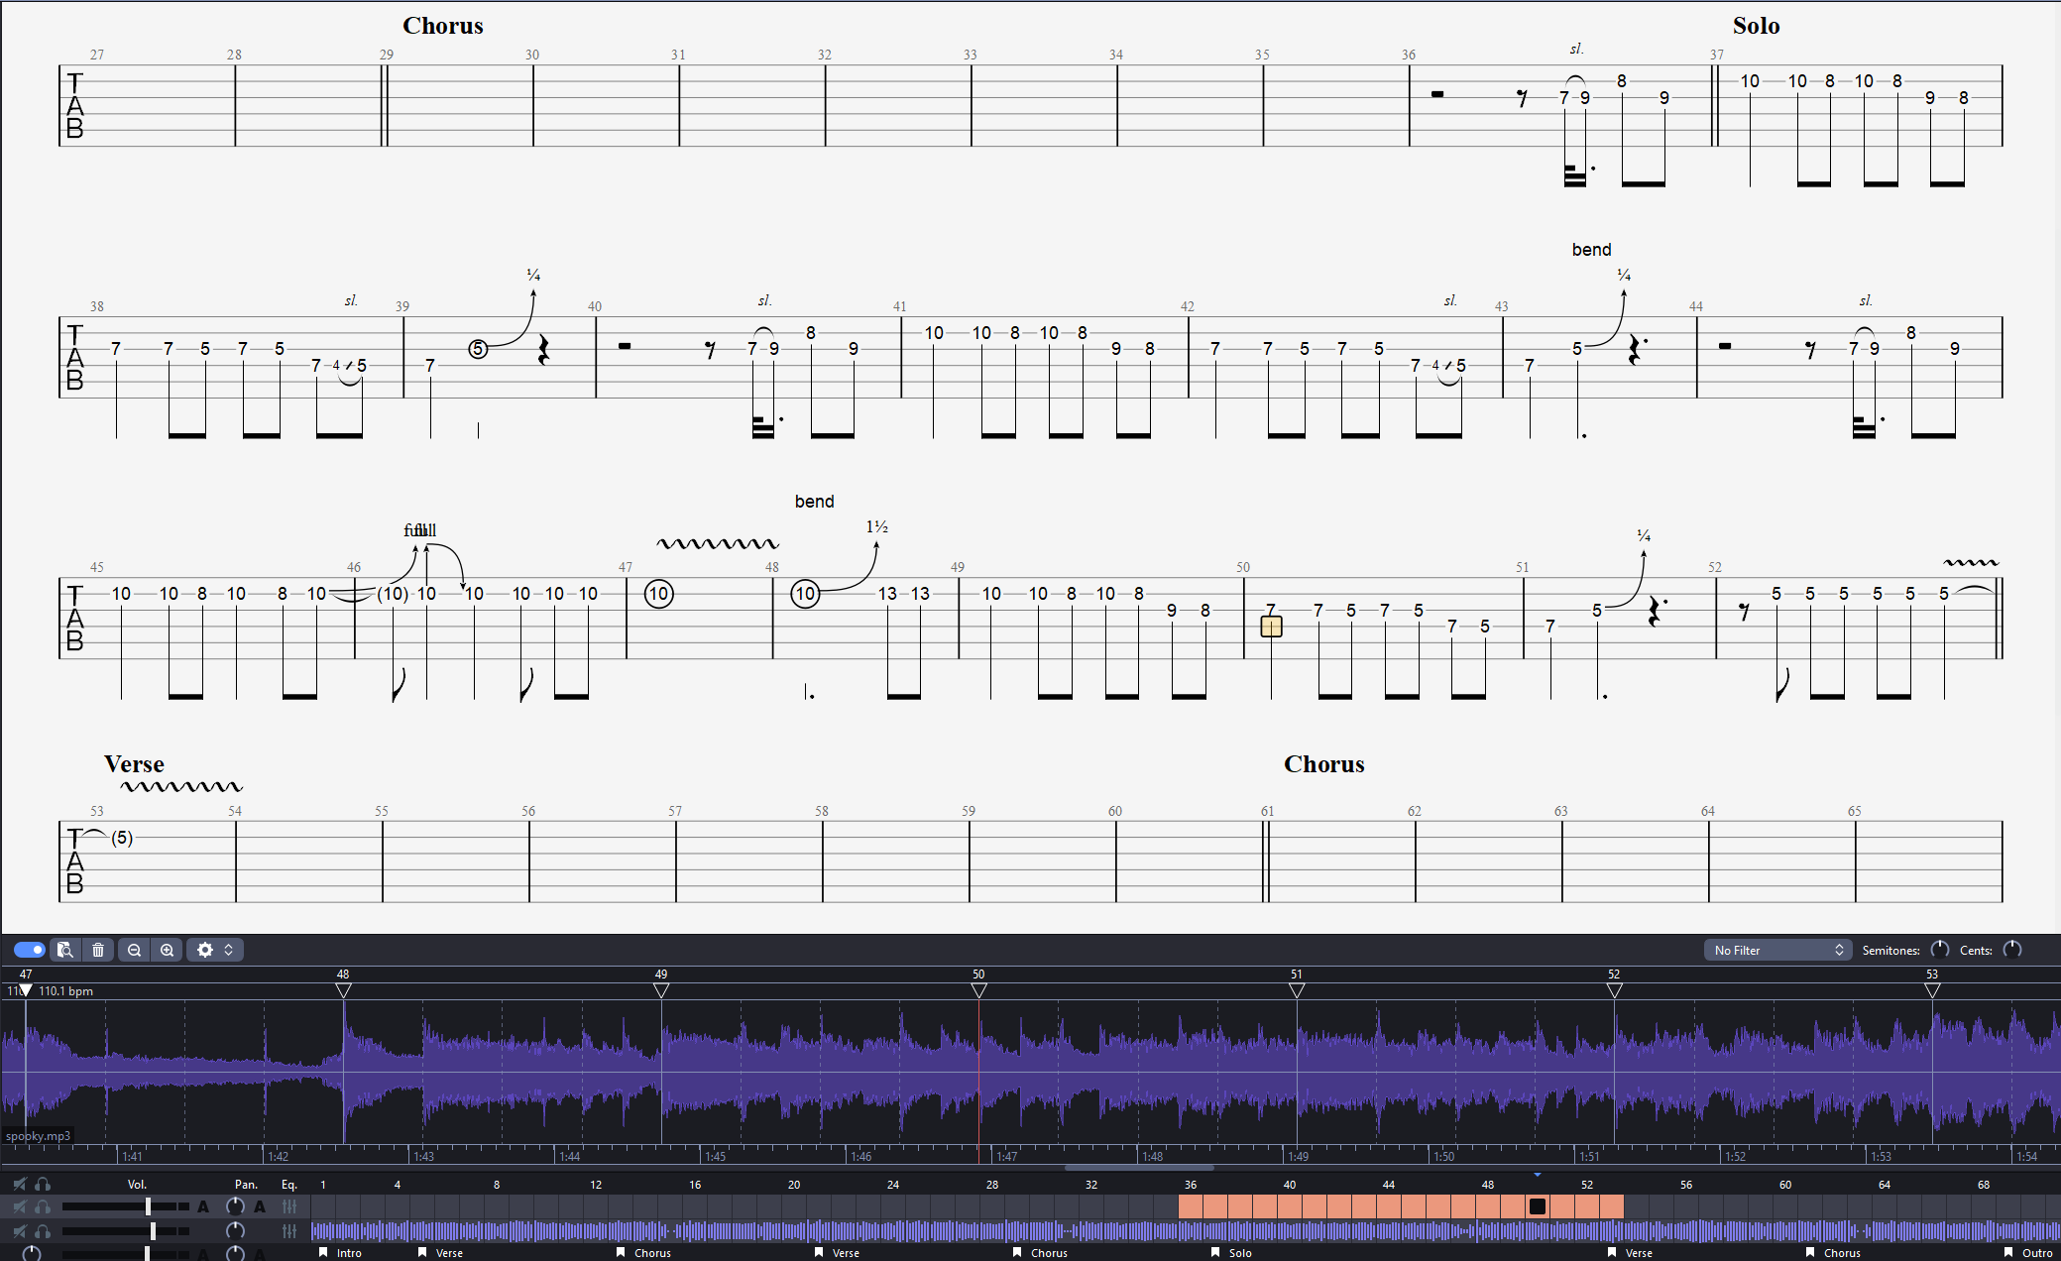Select the bar 50 sync point marker
Screen dimensions: 2061x1261
978,990
